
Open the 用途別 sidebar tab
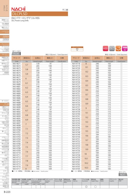(5, 73)
